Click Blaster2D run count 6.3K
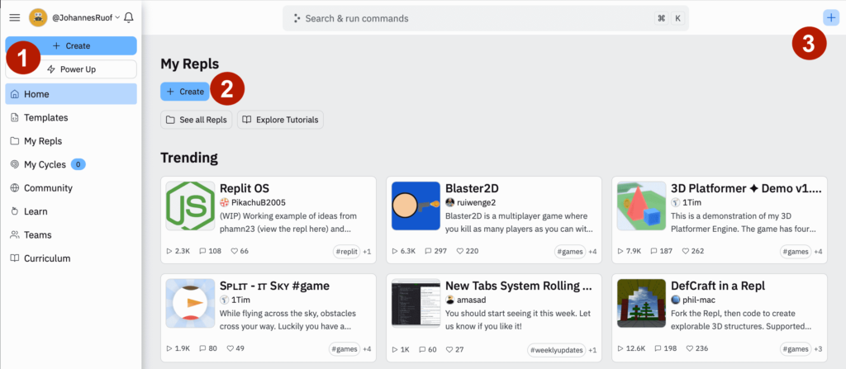This screenshot has width=846, height=369. 403,252
